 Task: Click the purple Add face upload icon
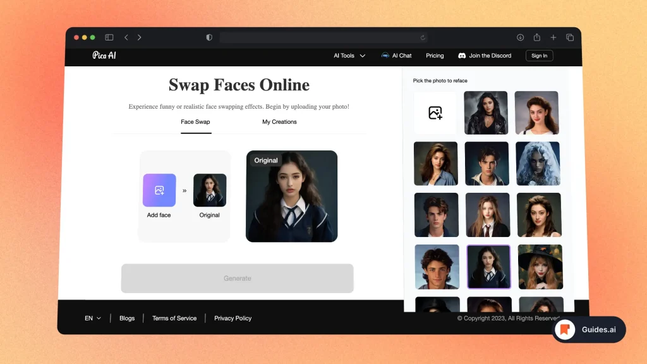tap(159, 190)
